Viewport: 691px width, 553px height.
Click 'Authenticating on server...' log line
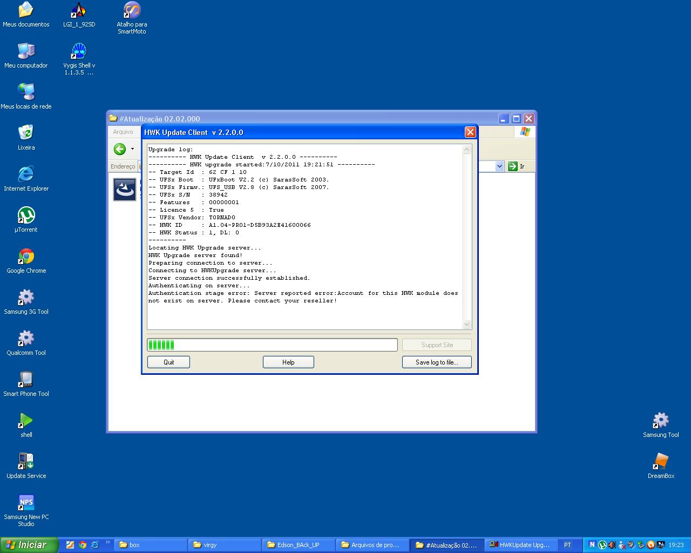click(x=199, y=286)
